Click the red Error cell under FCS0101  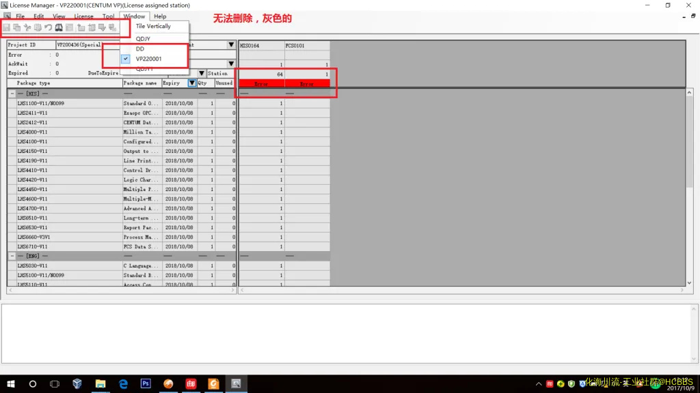(x=307, y=83)
